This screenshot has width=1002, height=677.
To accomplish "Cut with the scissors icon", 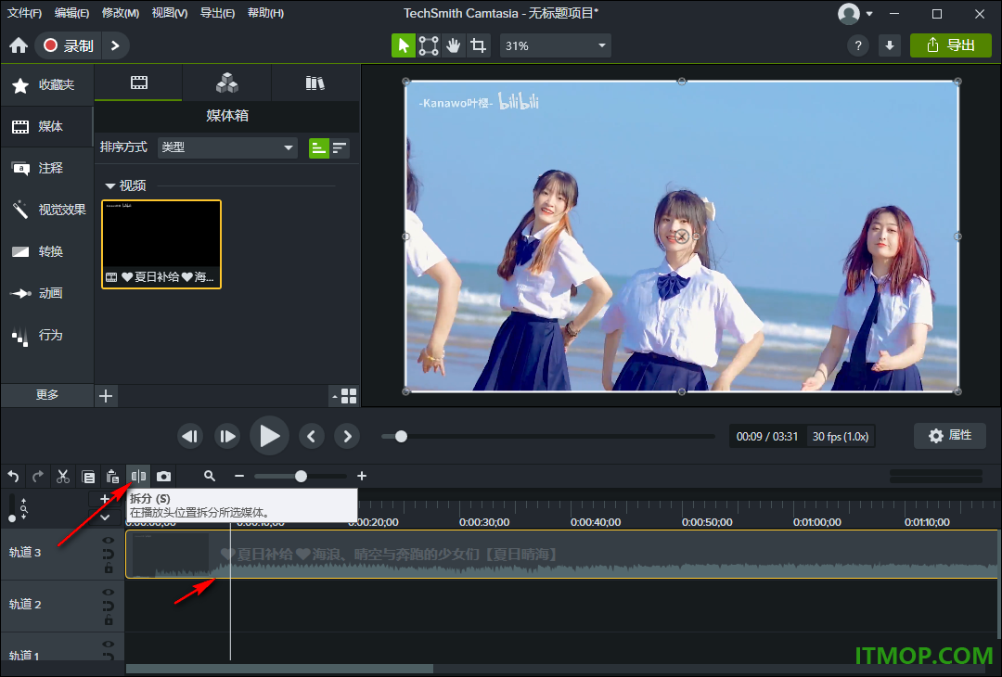I will click(x=63, y=477).
